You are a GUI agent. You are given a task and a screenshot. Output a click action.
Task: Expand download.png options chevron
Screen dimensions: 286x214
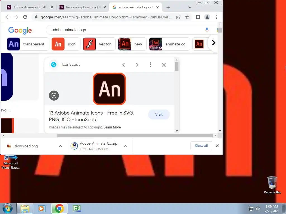(61, 146)
